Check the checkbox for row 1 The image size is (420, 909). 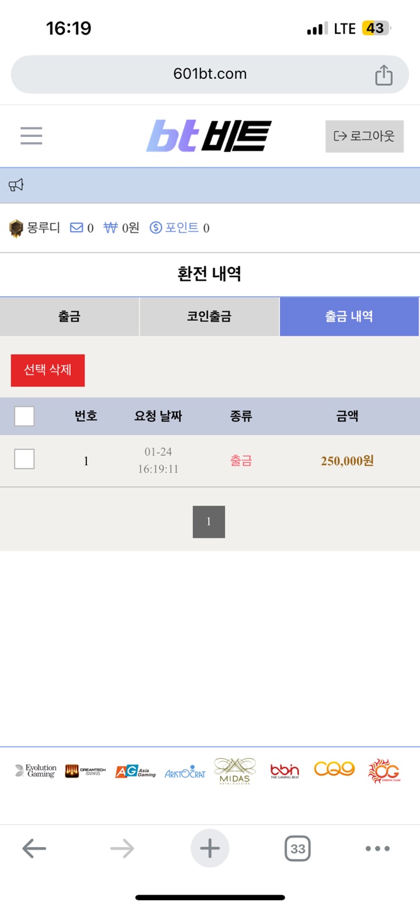click(24, 459)
